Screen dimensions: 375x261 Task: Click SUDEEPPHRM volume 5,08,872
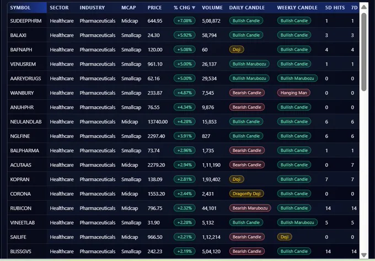click(x=211, y=21)
